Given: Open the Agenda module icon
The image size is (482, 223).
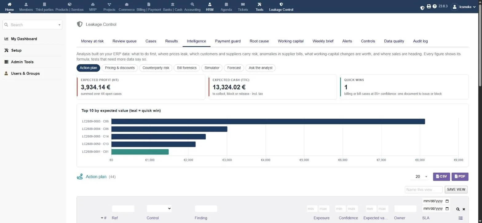Looking at the screenshot, I should [226, 4].
